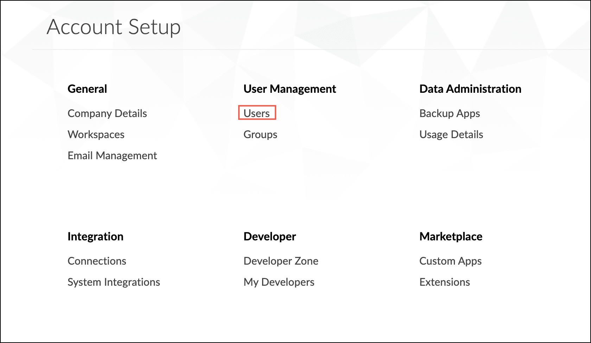
Task: Click the General section heading
Action: (87, 89)
